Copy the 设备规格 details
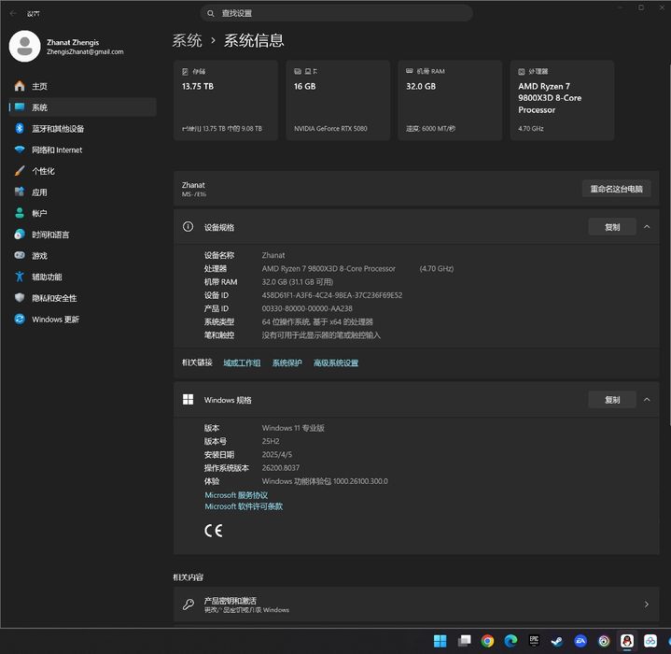 (x=612, y=227)
